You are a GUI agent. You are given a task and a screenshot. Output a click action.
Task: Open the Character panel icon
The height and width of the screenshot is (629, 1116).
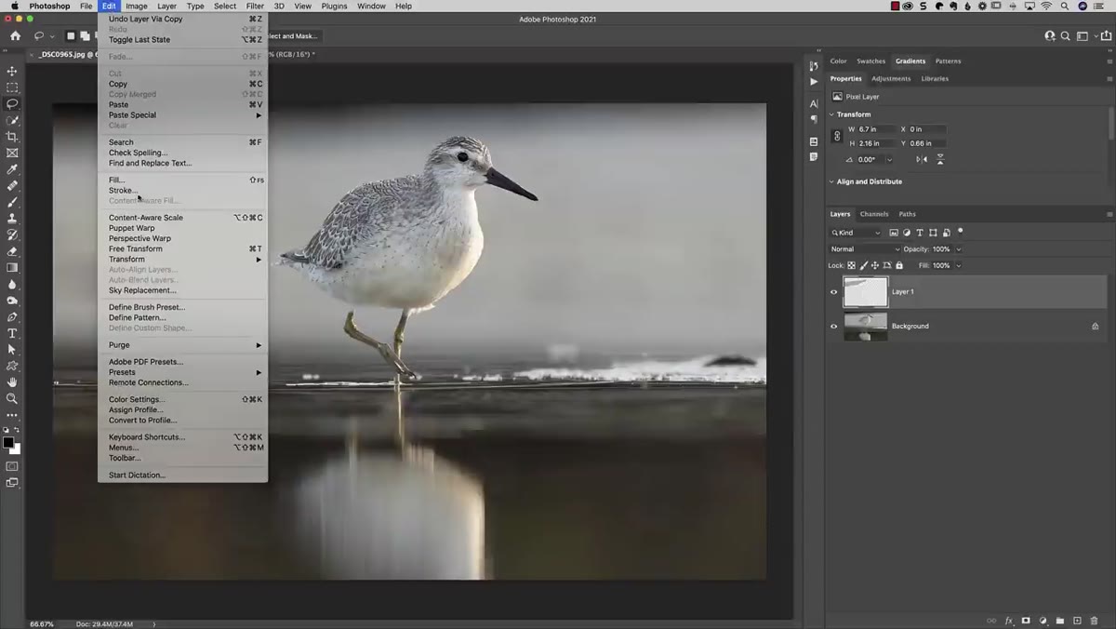pos(814,103)
